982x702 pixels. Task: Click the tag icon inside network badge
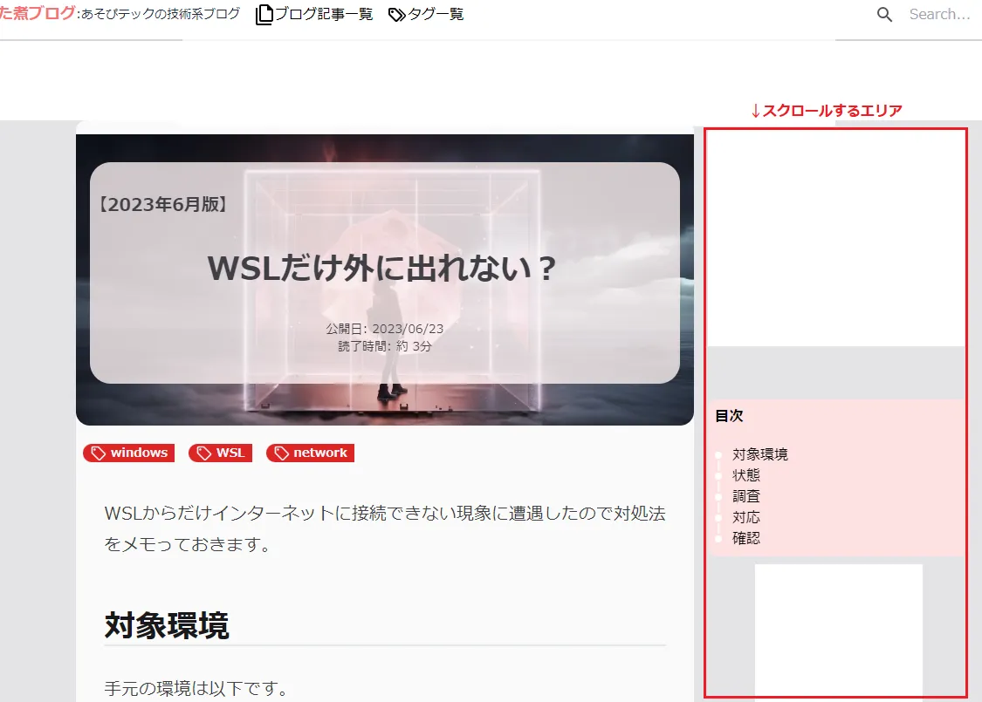[281, 453]
